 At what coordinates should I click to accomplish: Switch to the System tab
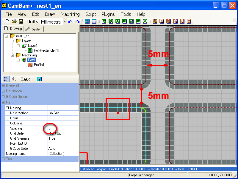coord(34,29)
